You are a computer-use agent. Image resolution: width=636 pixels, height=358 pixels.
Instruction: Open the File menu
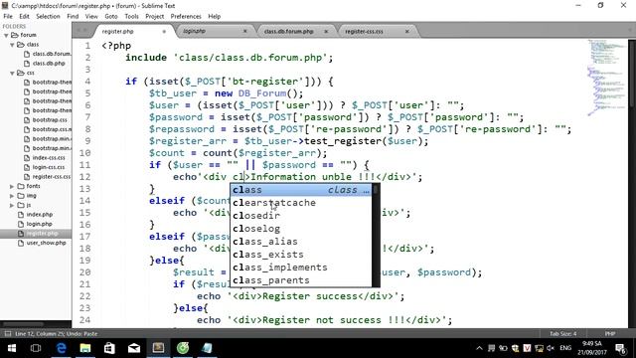pos(8,16)
